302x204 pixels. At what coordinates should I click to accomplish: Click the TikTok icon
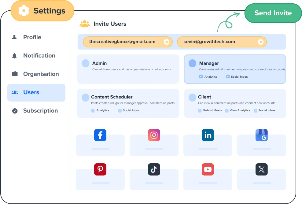pos(154,169)
